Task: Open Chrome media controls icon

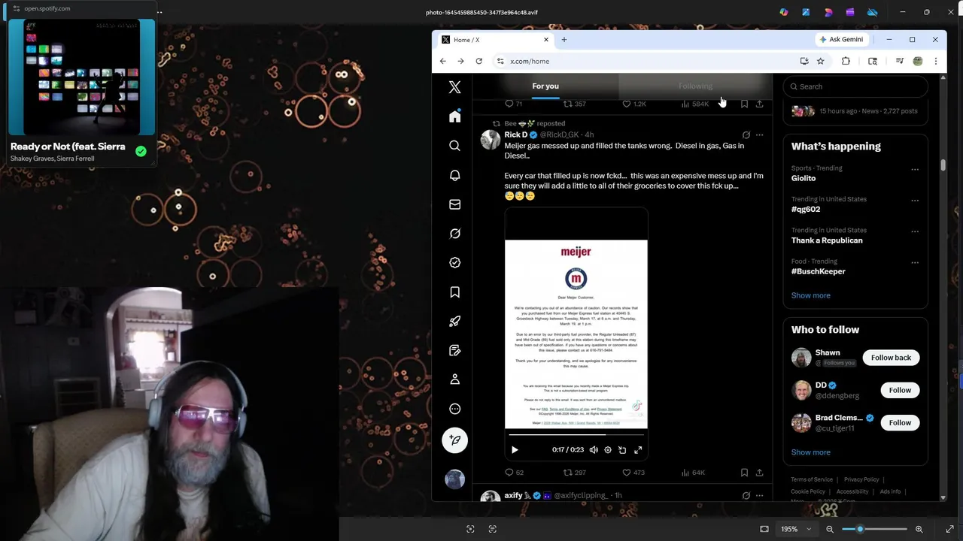Action: tap(899, 61)
